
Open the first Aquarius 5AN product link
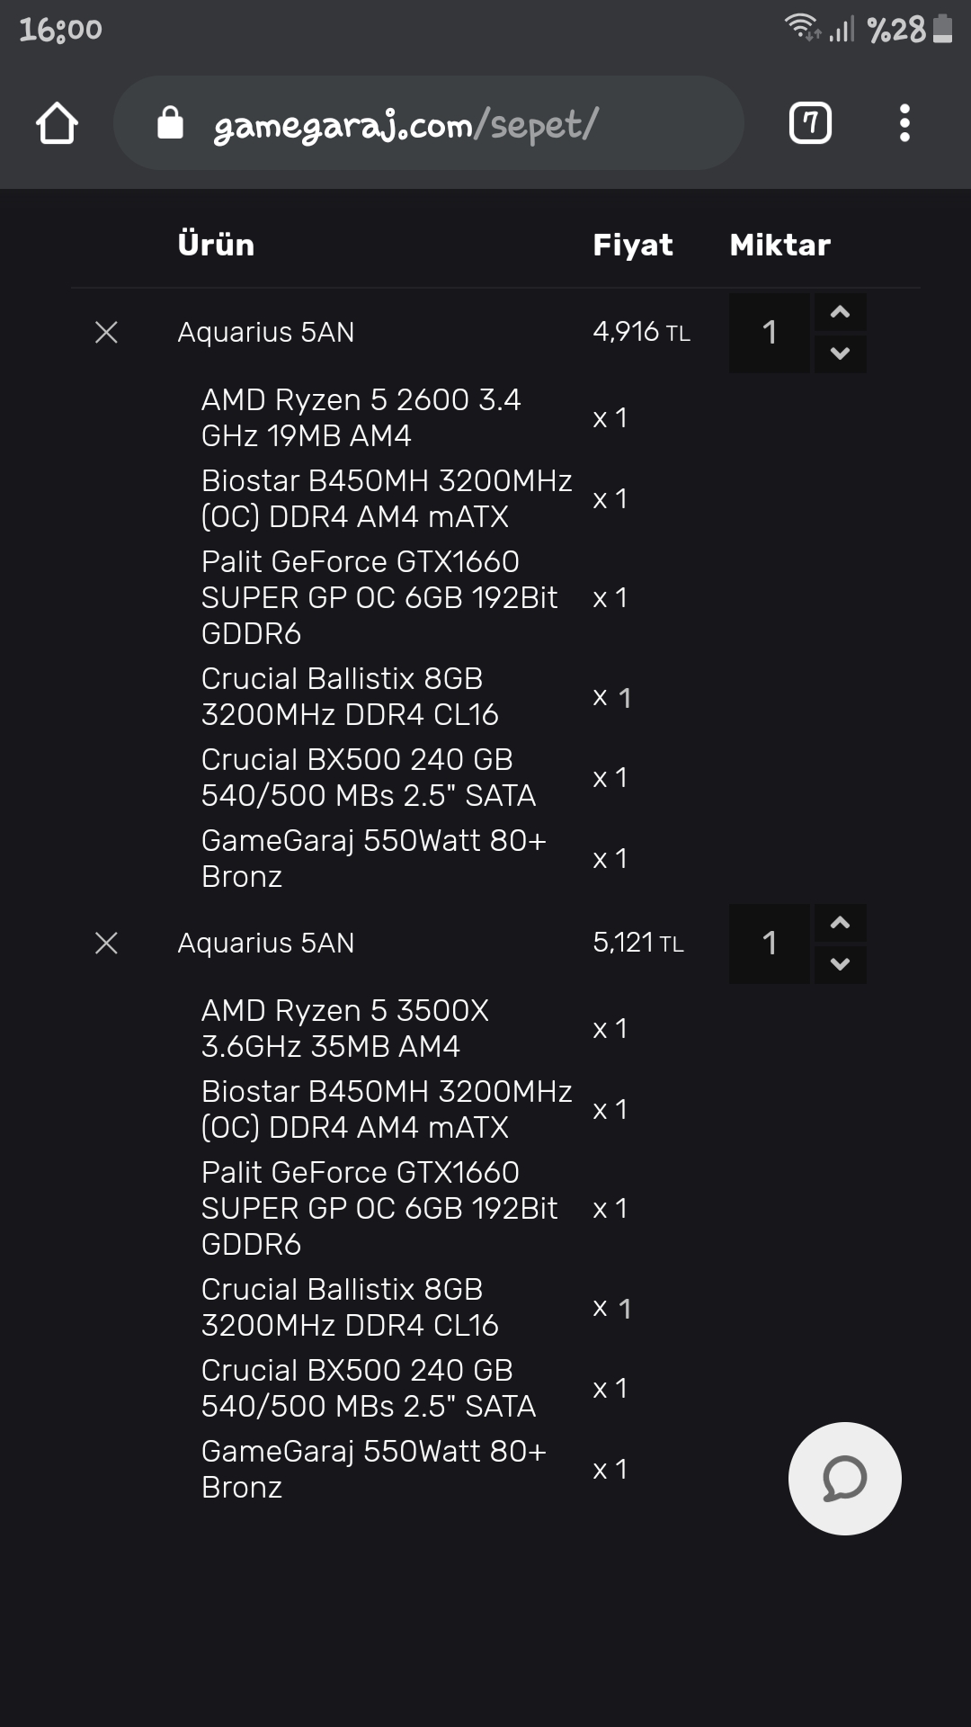tap(266, 333)
